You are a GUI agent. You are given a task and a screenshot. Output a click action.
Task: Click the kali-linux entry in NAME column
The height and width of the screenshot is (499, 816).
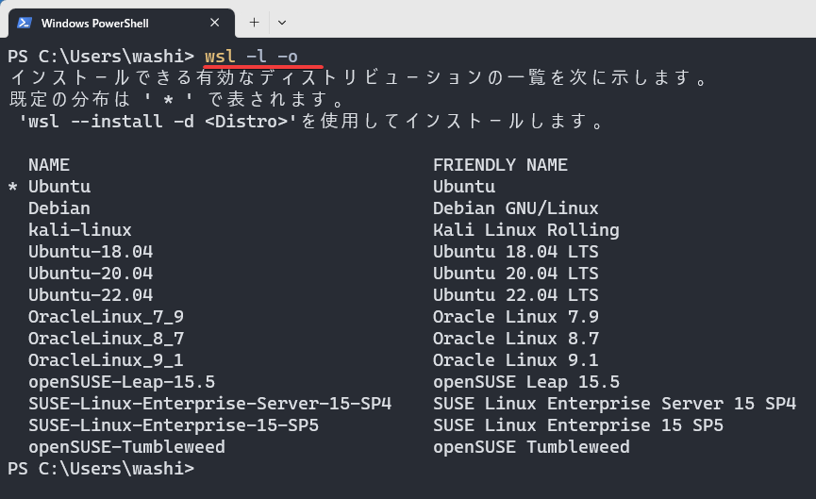[x=80, y=230]
